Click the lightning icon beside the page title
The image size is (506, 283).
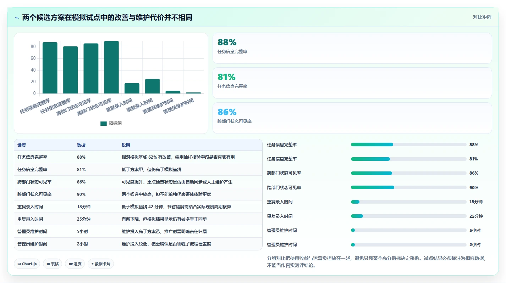pos(17,18)
